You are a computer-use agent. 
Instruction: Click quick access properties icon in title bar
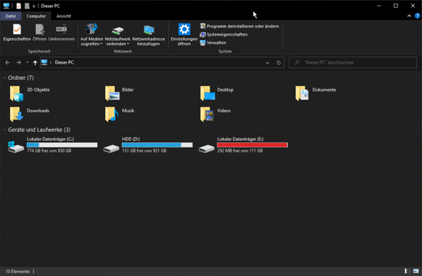pos(19,6)
